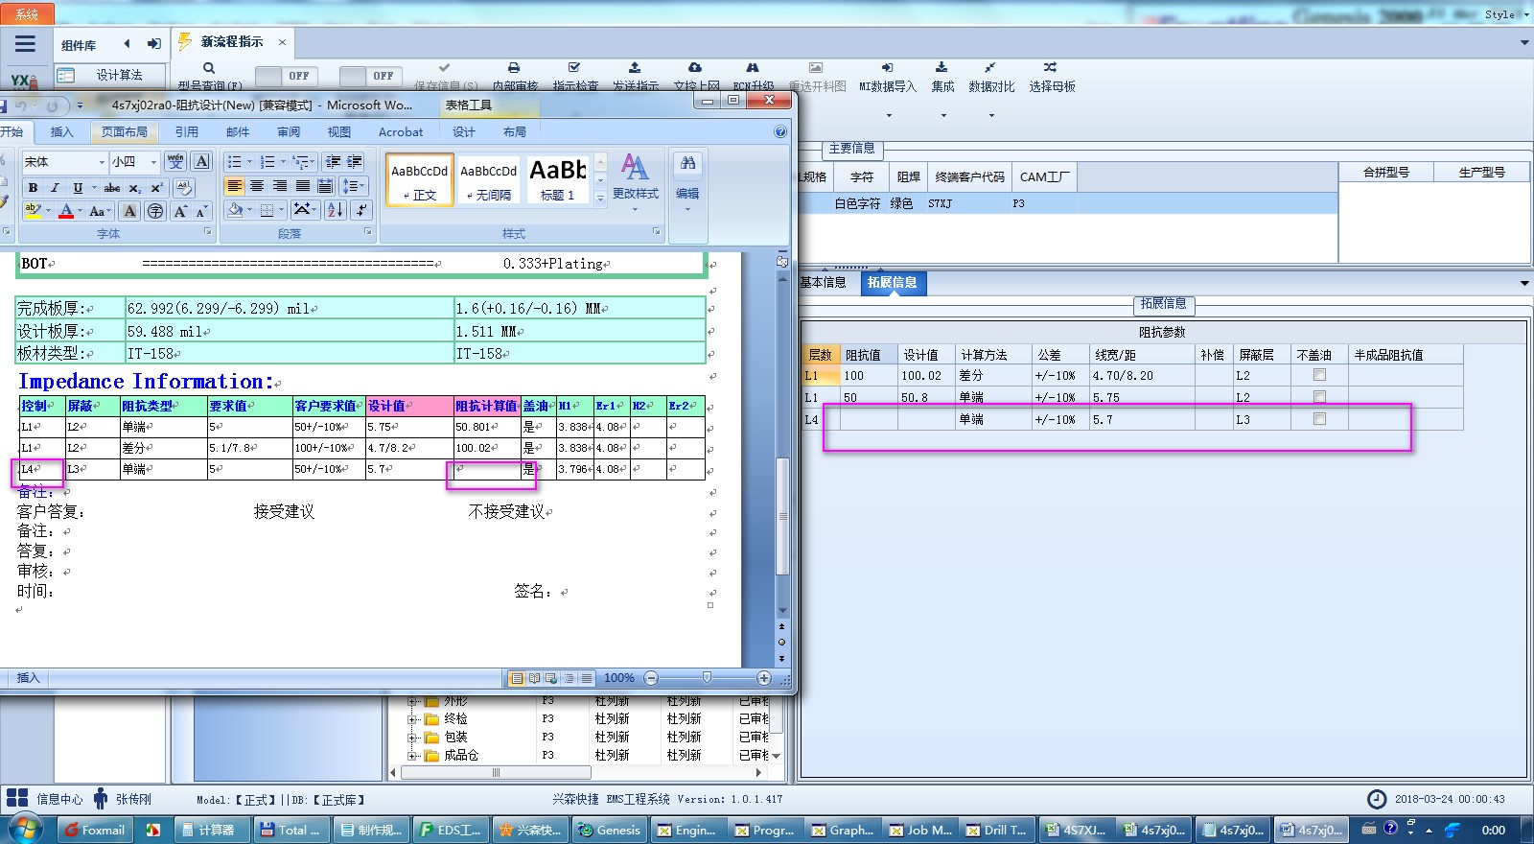Click the character border icon
1534x844 pixels.
point(201,161)
